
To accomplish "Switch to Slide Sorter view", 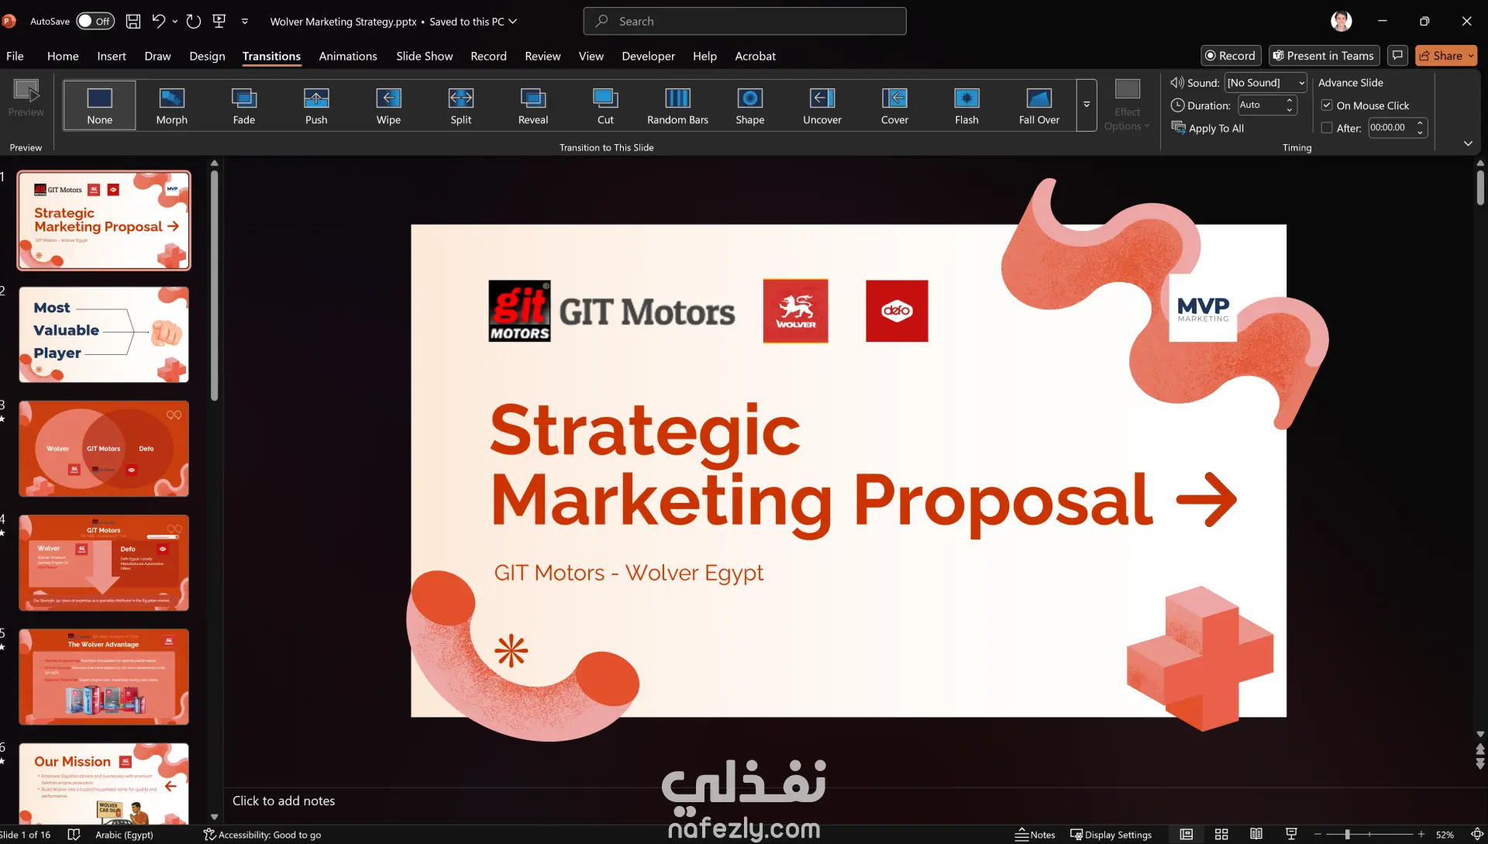I will [1221, 834].
